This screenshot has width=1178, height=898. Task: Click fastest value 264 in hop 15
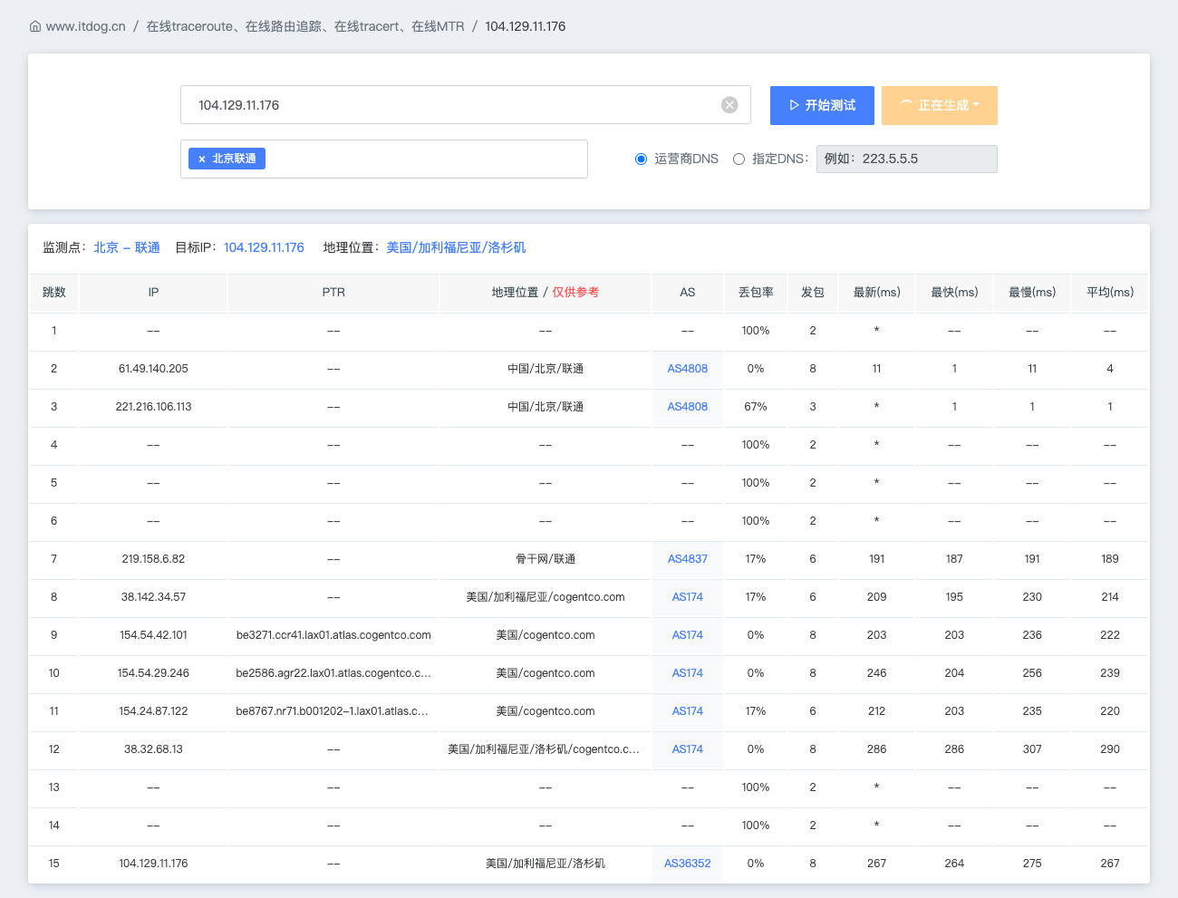point(954,864)
